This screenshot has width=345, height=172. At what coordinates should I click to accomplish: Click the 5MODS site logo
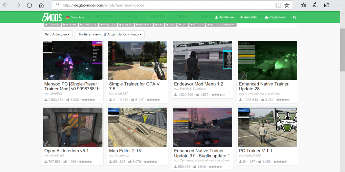52,17
